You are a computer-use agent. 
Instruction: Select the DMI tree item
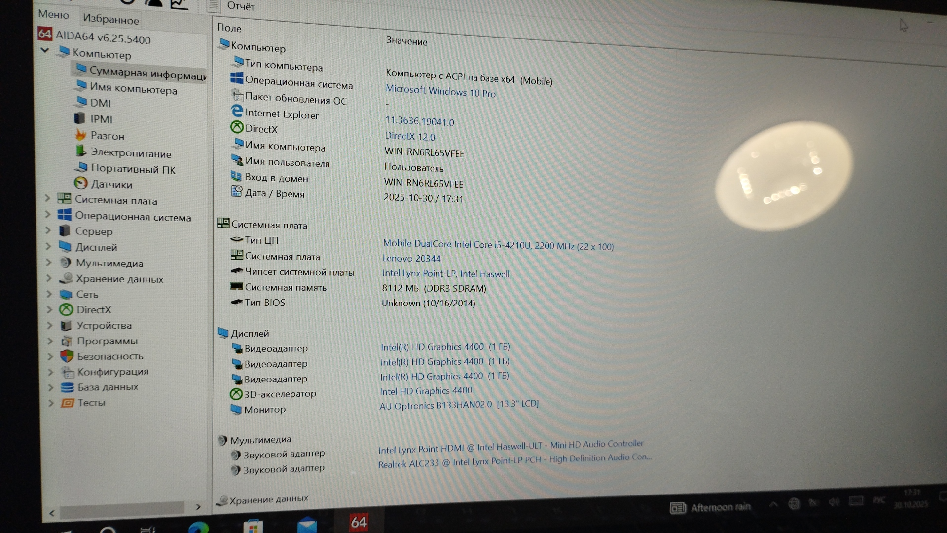pyautogui.click(x=100, y=103)
